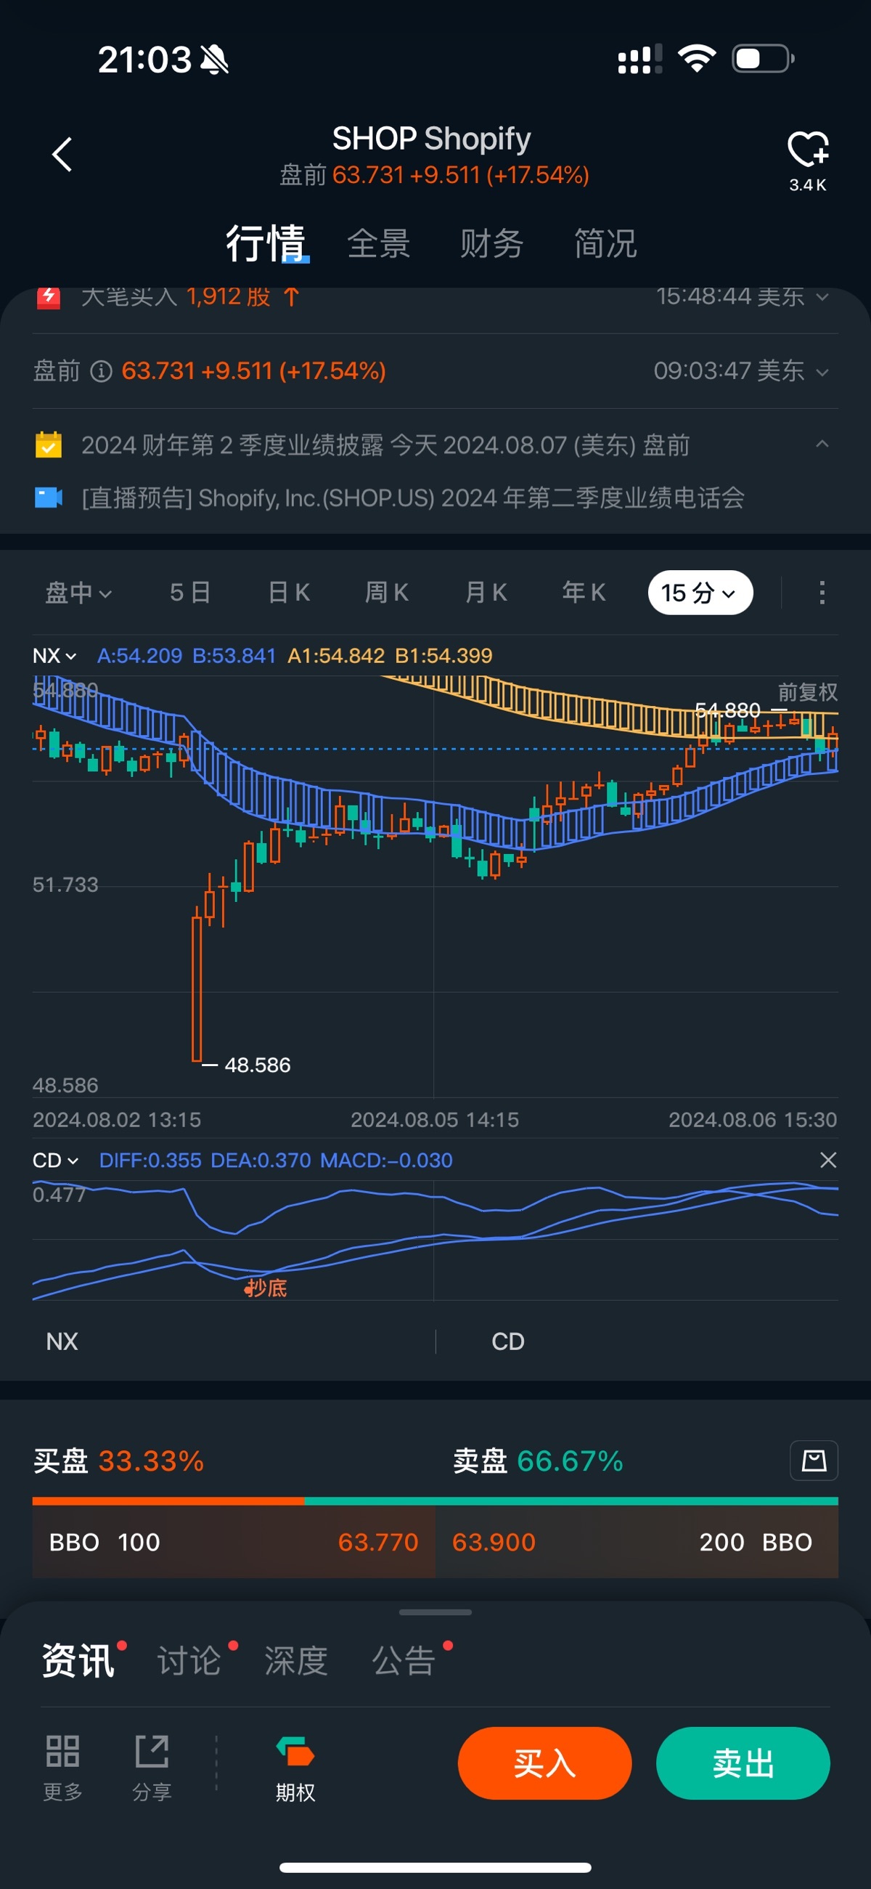Open the 15 分 interval dropdown
The image size is (871, 1889).
[700, 593]
